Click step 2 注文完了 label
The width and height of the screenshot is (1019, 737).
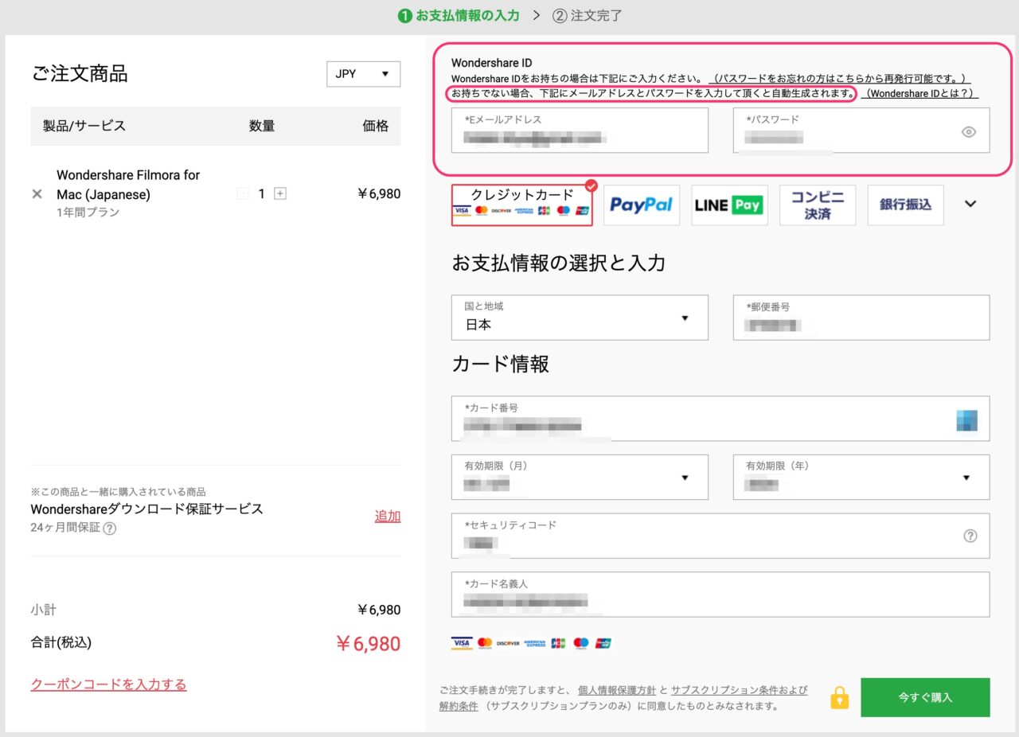coord(588,15)
